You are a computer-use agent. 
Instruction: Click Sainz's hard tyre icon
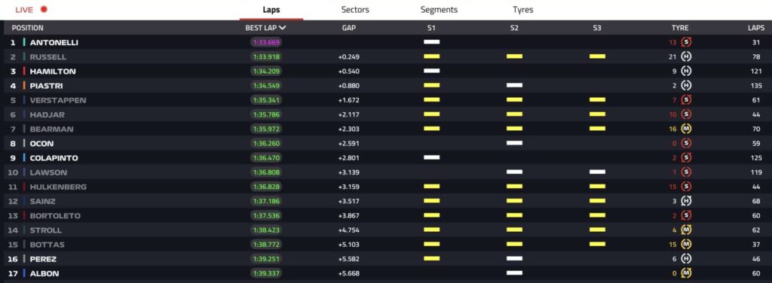686,201
